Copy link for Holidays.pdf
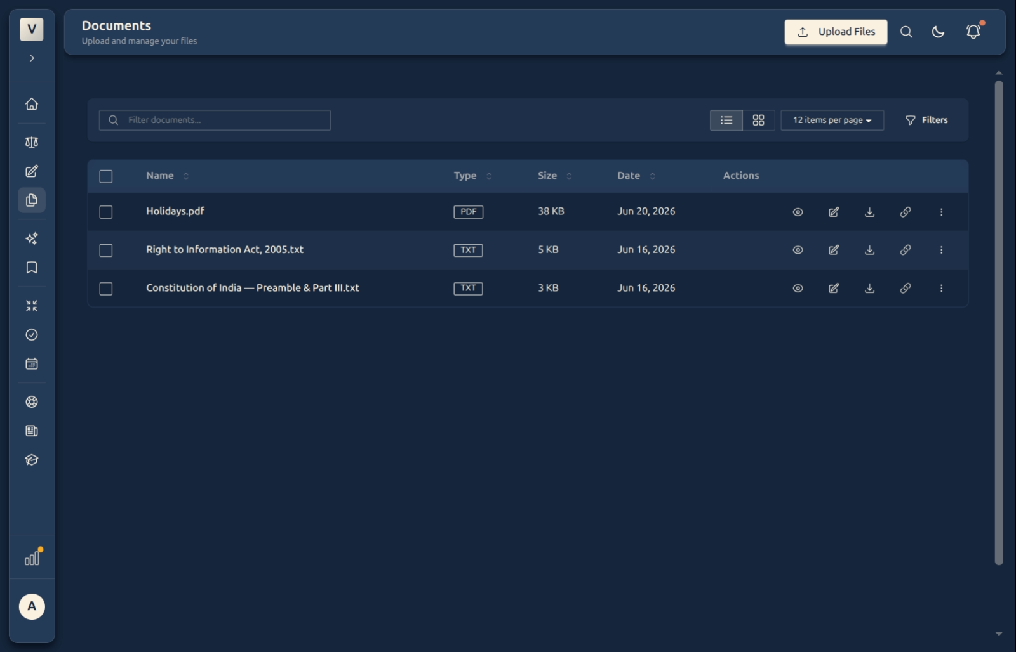This screenshot has height=652, width=1016. tap(906, 212)
